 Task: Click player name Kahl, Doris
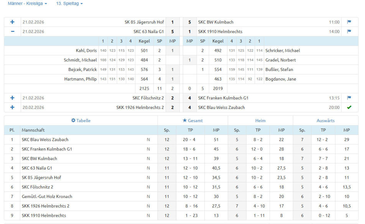(x=86, y=51)
